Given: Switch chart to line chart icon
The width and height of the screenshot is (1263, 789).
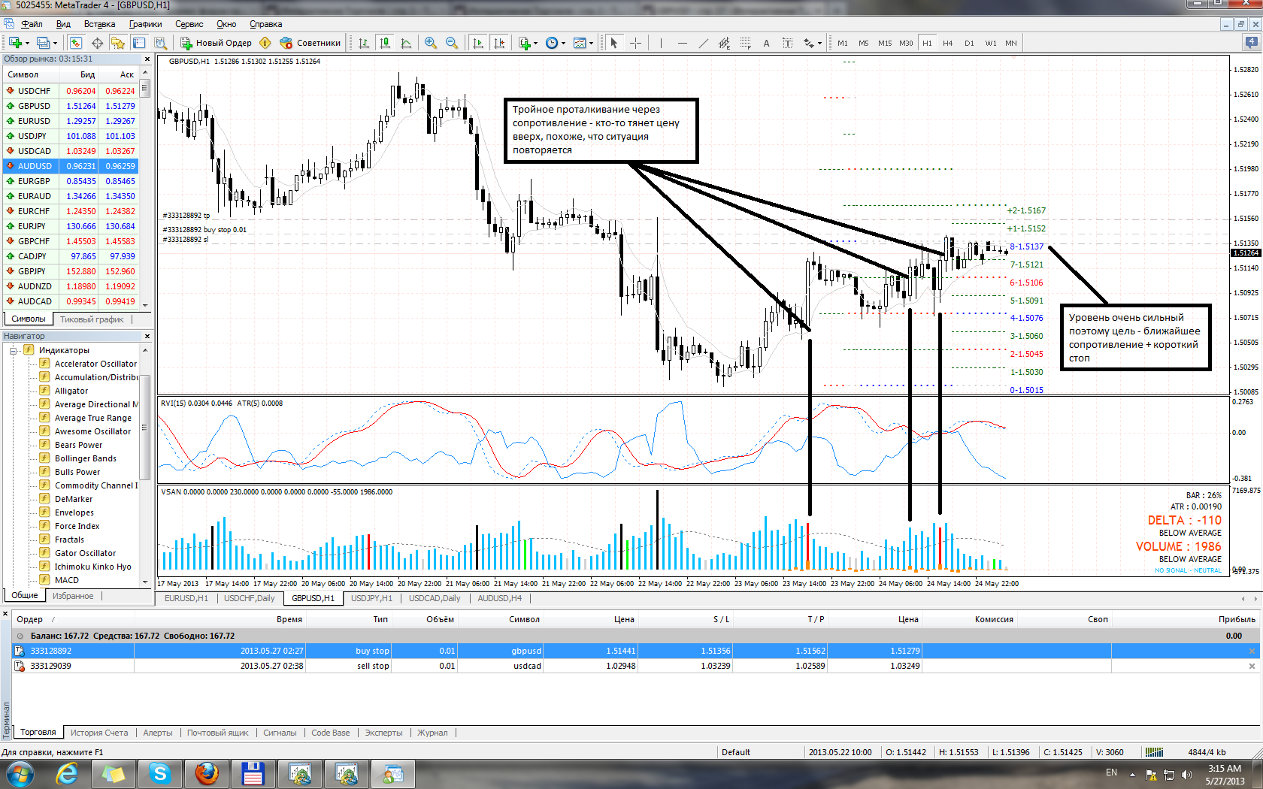Looking at the screenshot, I should point(406,43).
